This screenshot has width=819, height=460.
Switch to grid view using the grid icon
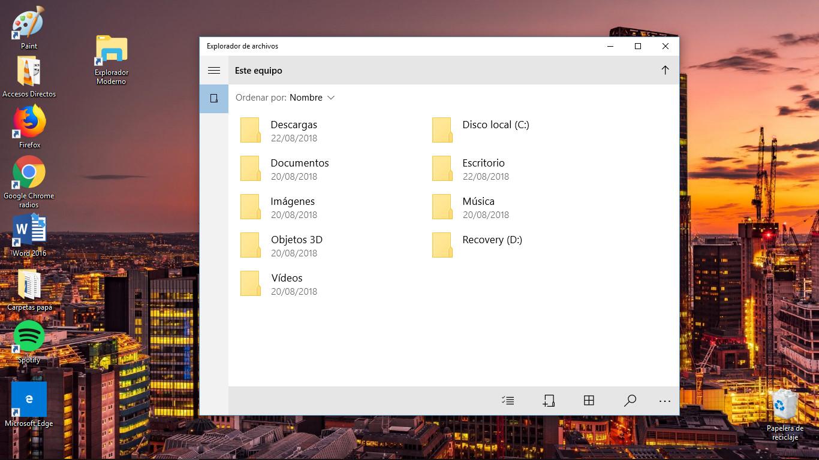[x=589, y=401]
